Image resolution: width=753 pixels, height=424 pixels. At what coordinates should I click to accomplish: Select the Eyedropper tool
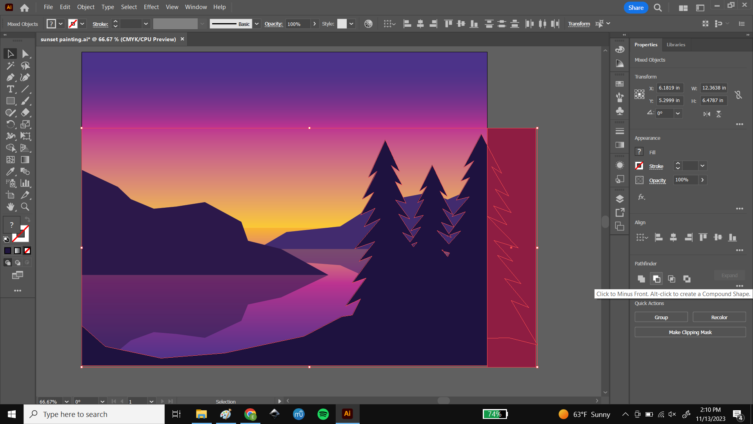pos(10,172)
